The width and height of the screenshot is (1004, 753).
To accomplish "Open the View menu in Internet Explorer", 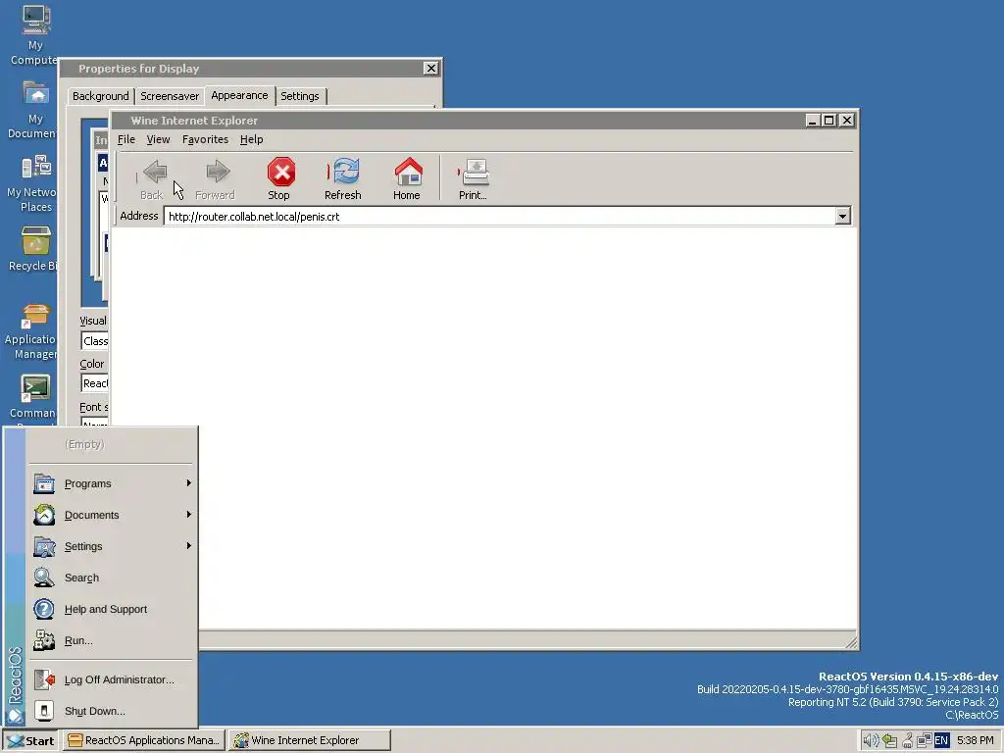I will click(158, 139).
